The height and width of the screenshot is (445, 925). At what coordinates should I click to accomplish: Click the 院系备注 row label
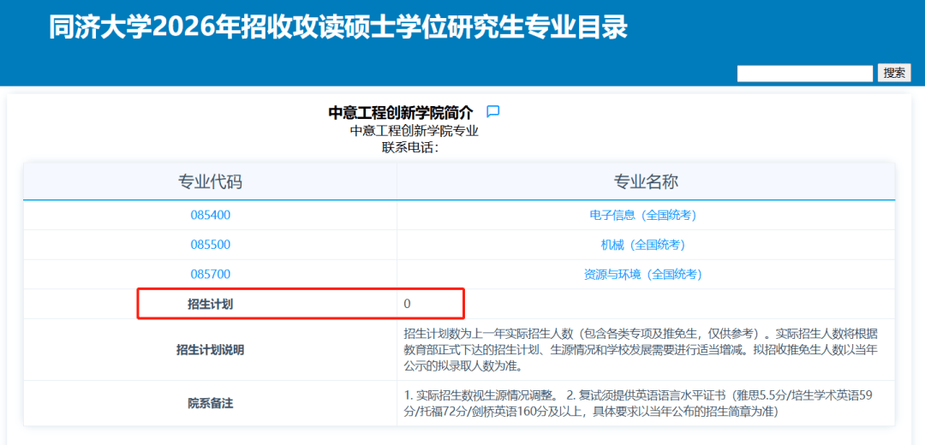(x=210, y=403)
